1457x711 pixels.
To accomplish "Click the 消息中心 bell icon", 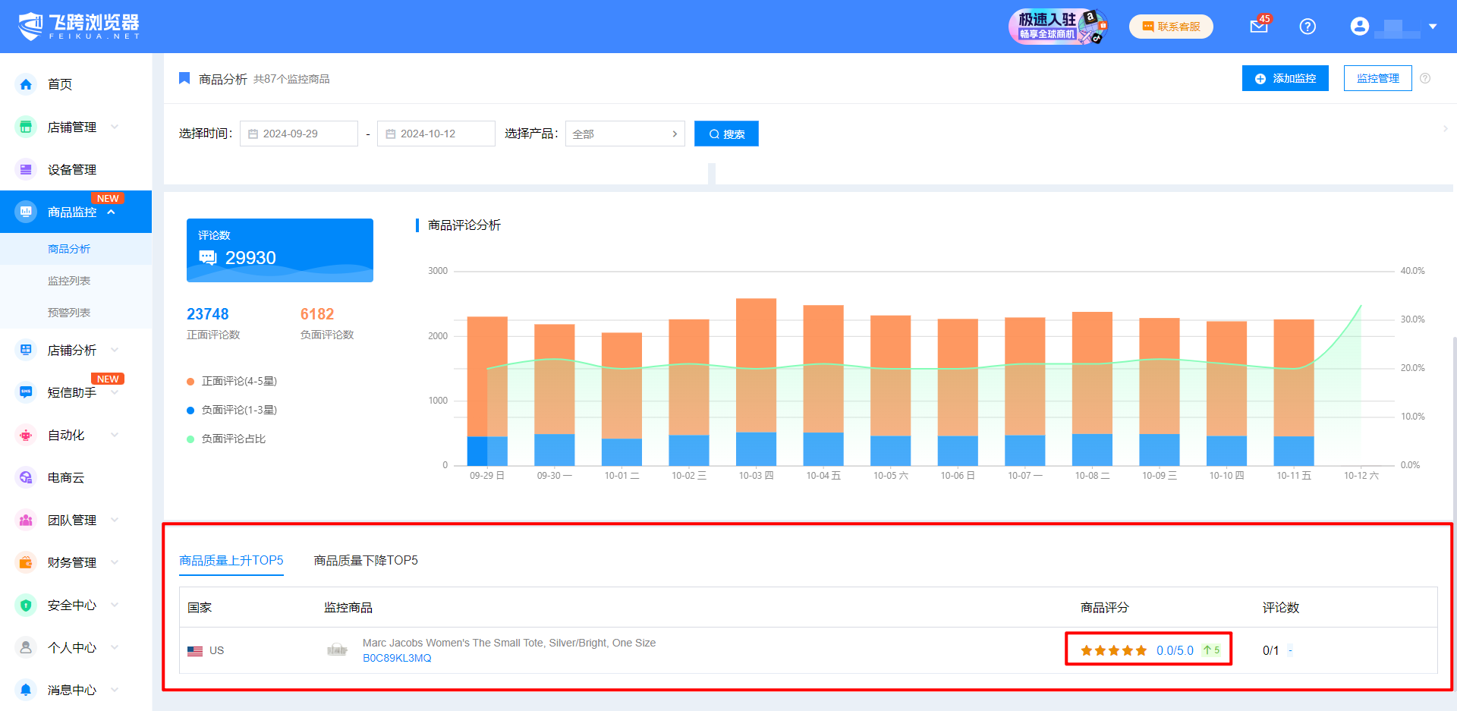I will [26, 690].
